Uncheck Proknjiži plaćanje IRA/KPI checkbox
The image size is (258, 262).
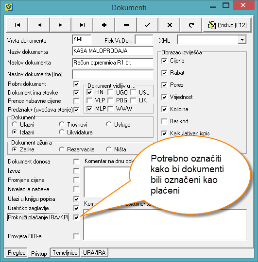76,217
